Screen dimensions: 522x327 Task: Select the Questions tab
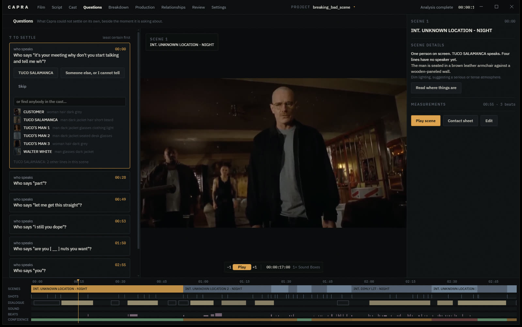(x=92, y=7)
